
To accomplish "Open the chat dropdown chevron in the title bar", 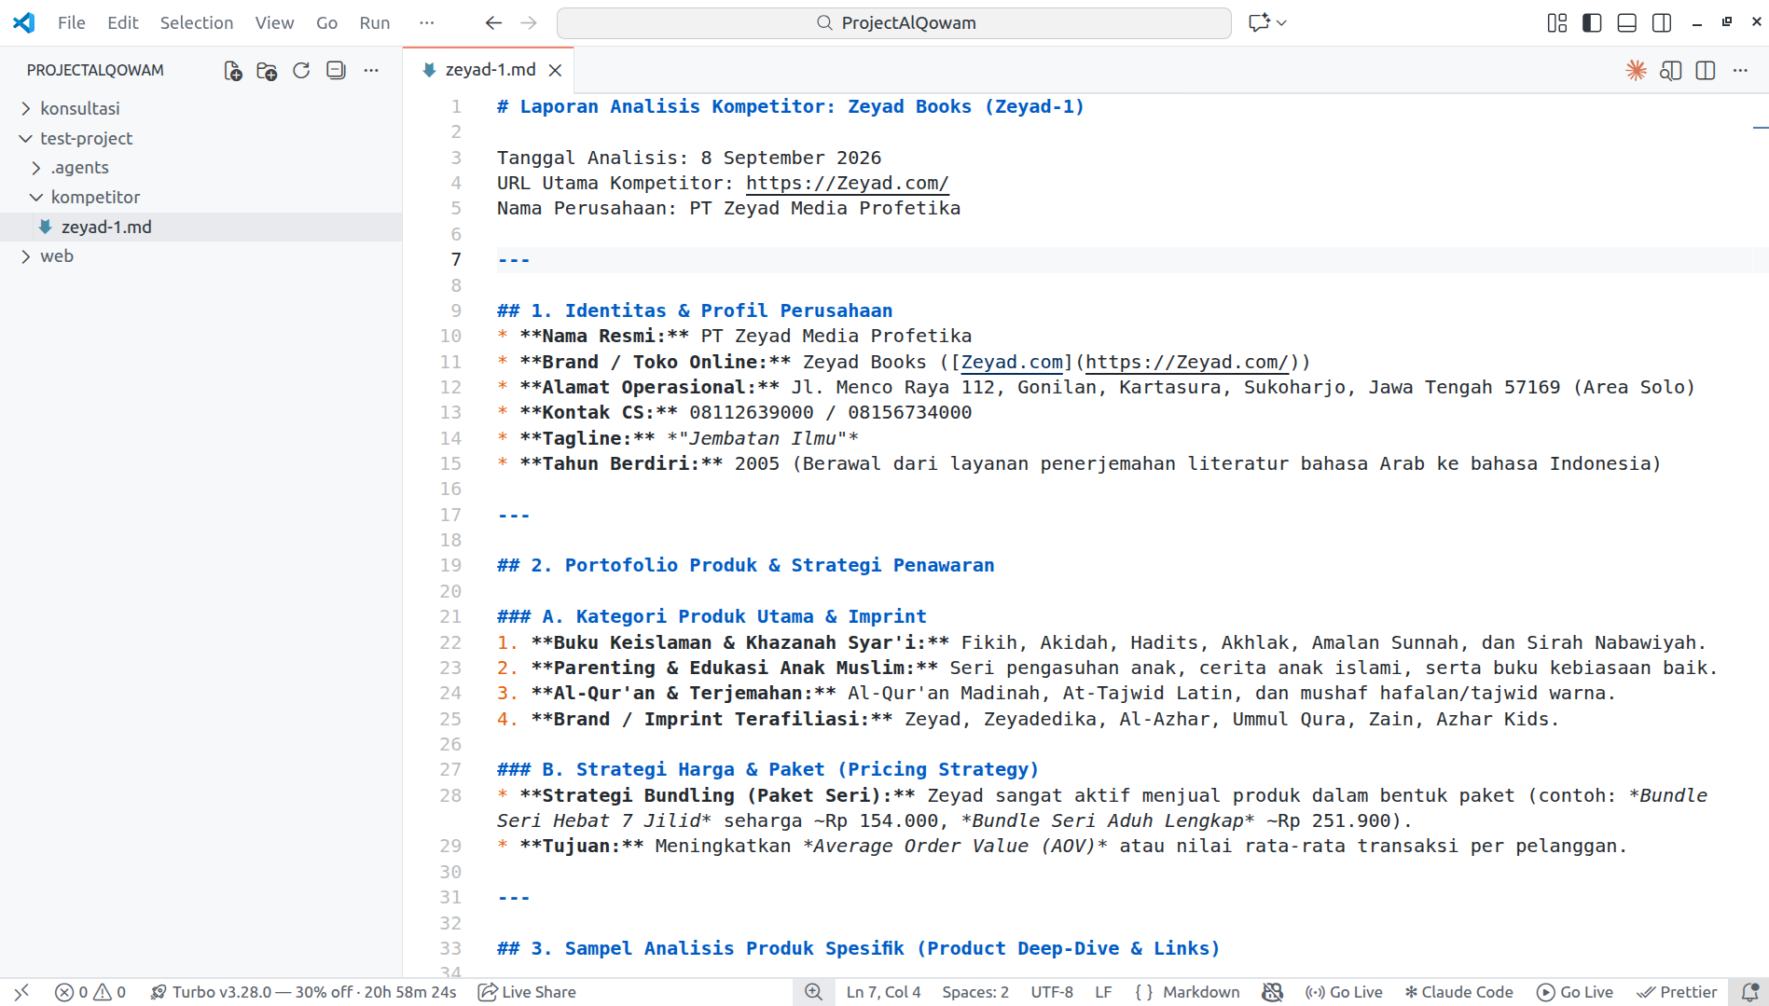I will tap(1282, 23).
